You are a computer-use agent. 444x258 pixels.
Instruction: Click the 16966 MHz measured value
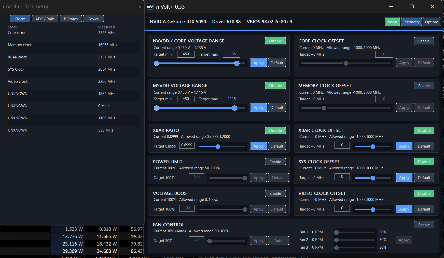[108, 45]
